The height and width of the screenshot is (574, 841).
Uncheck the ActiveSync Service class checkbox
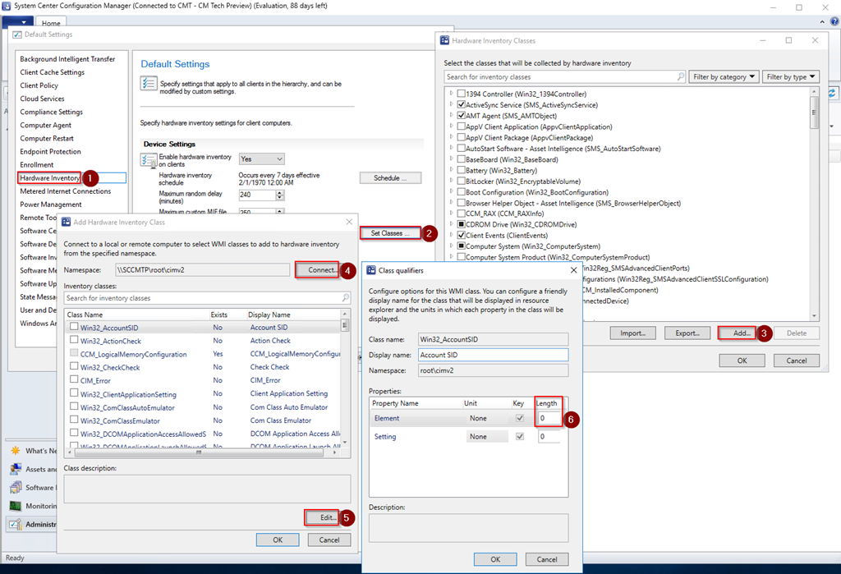(x=461, y=105)
